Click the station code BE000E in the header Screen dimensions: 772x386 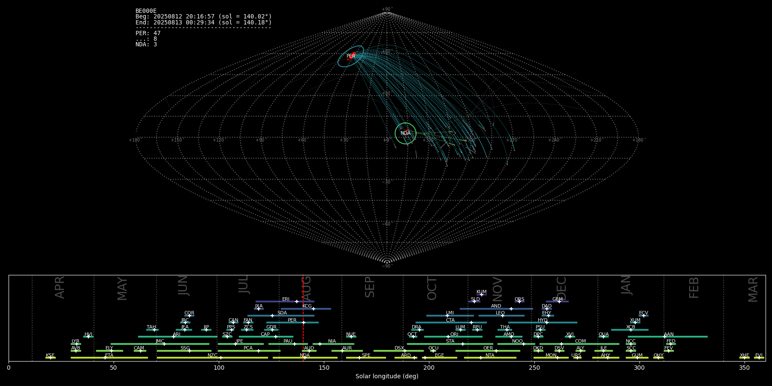pos(146,11)
